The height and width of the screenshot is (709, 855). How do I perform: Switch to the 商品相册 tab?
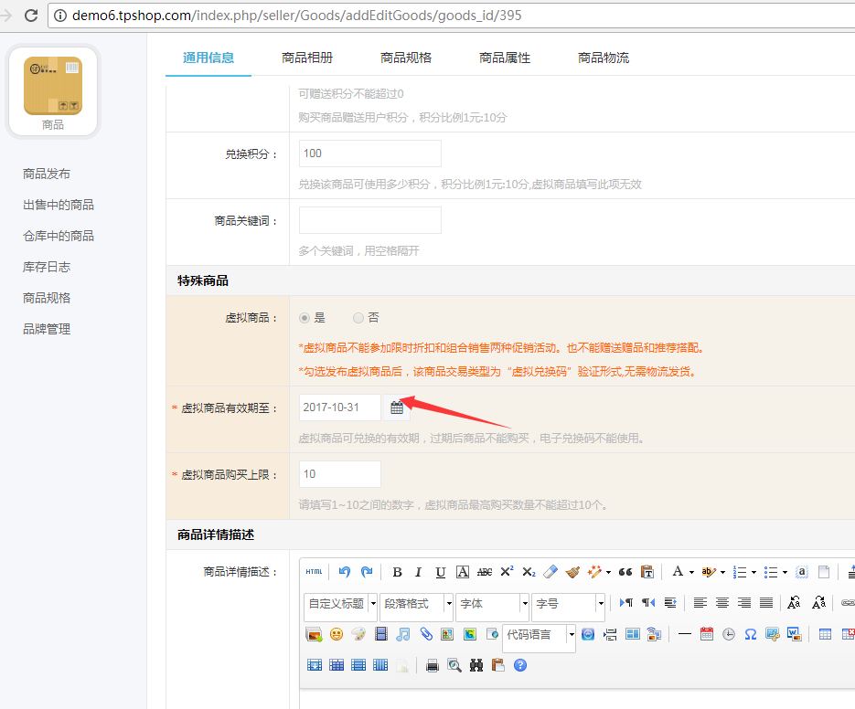pos(307,58)
